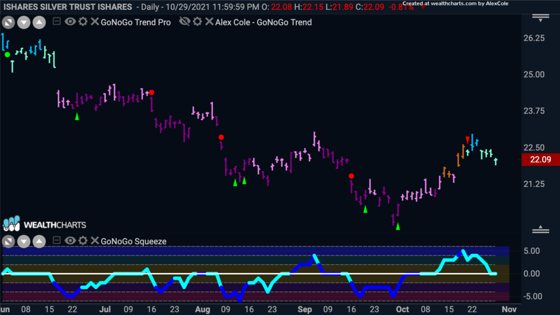The height and width of the screenshot is (315, 560).
Task: Click the 22.50 price axis label
Action: tap(534, 148)
